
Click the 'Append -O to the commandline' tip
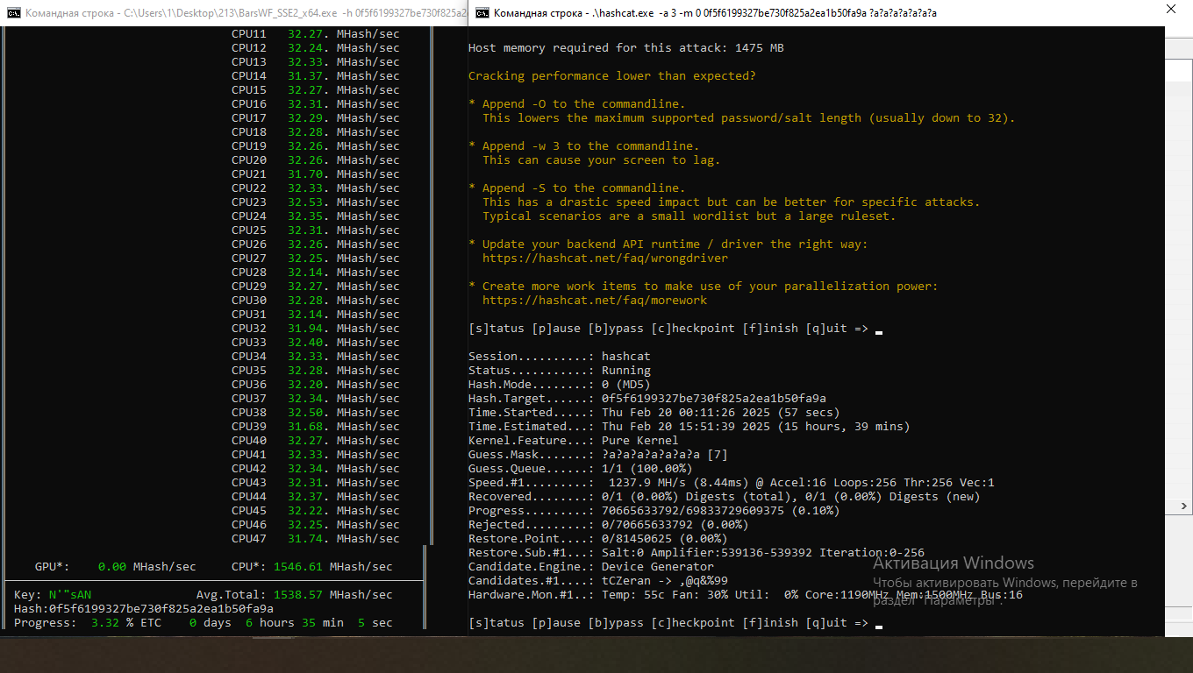[577, 104]
